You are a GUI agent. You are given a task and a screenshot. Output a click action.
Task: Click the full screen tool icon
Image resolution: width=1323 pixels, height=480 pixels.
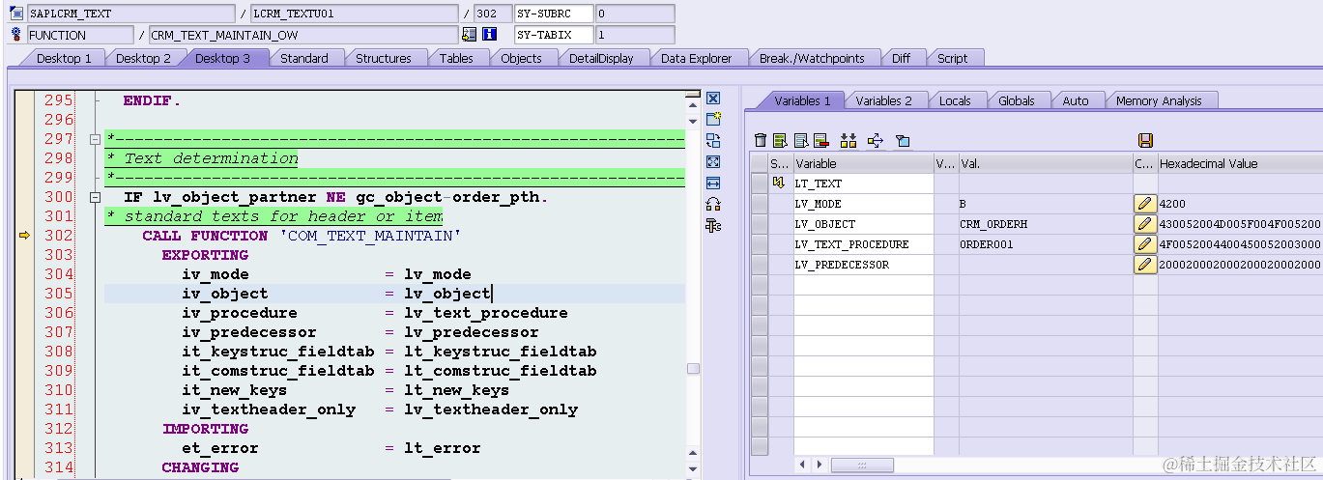[x=713, y=162]
